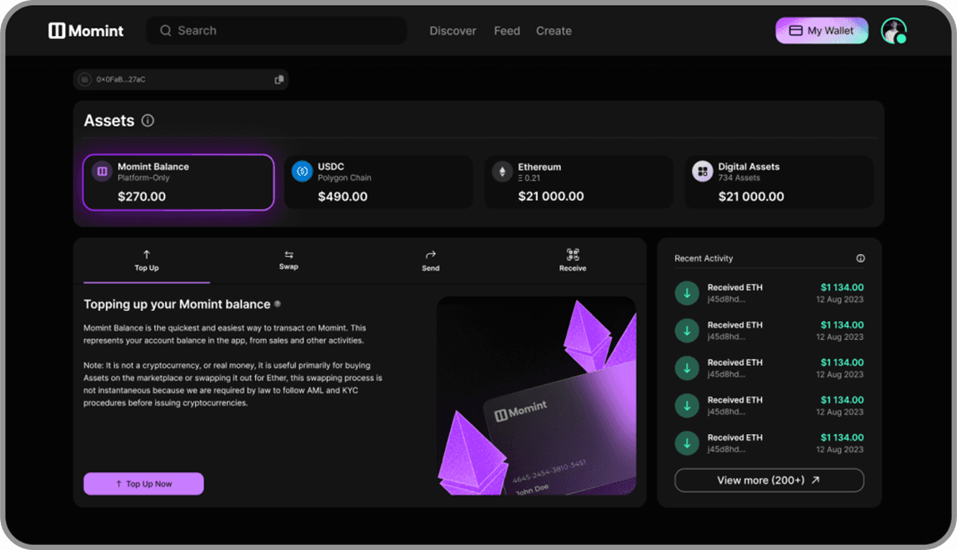Screen dimensions: 957x550
Task: Open My Wallet button
Action: pyautogui.click(x=821, y=31)
